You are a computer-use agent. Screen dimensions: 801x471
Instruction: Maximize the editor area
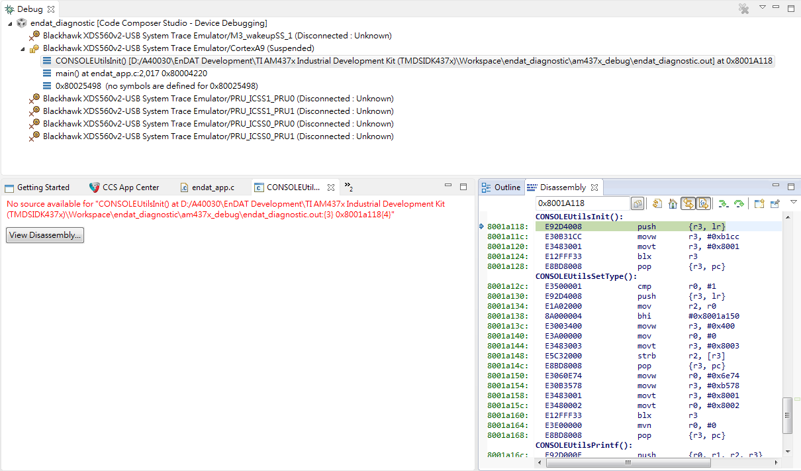(x=463, y=186)
